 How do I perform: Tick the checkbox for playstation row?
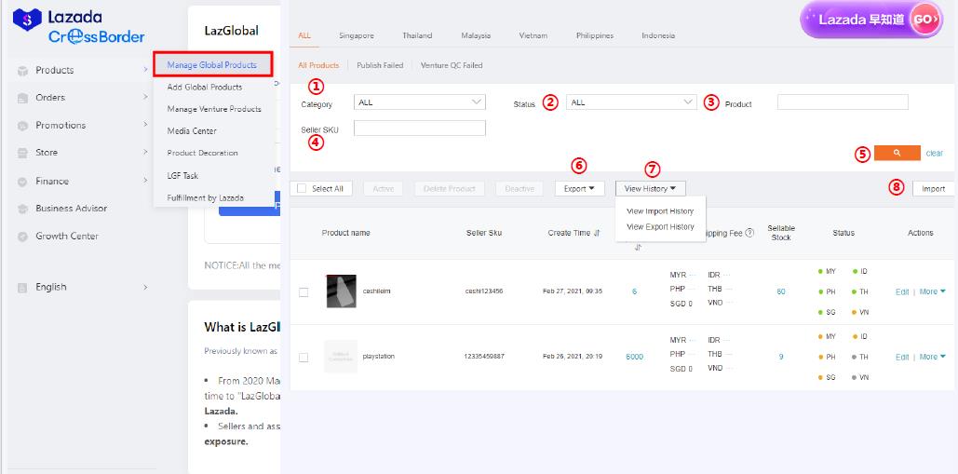pyautogui.click(x=304, y=358)
